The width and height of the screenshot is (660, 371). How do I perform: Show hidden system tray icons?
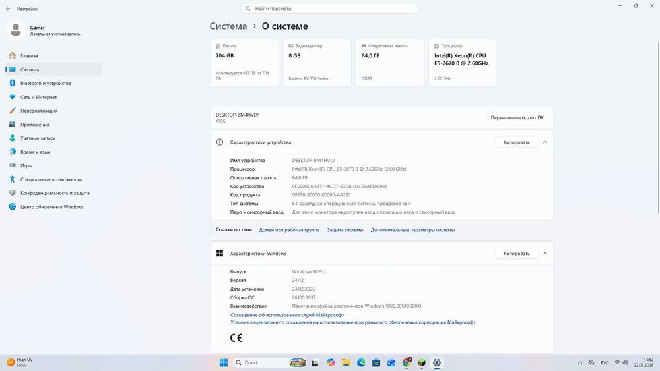click(580, 362)
